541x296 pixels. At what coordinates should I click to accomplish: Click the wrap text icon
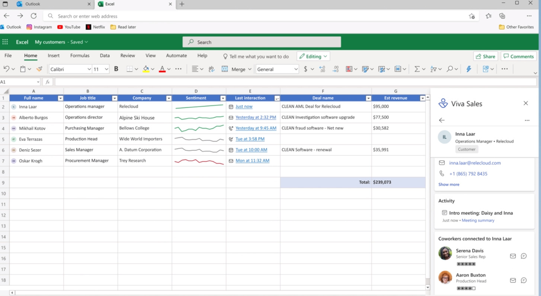[211, 69]
